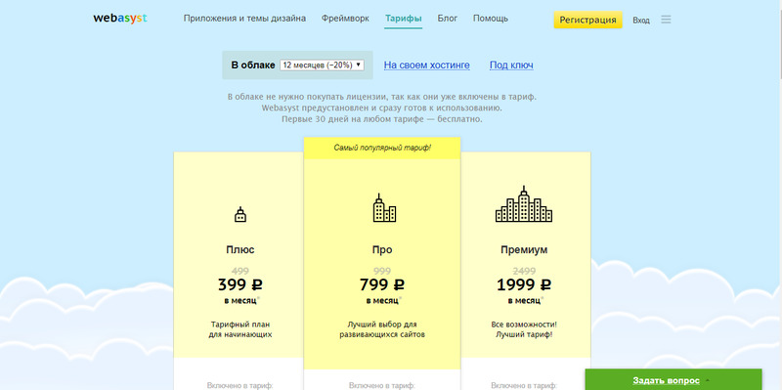Go to Фреймворк section

pyautogui.click(x=345, y=19)
